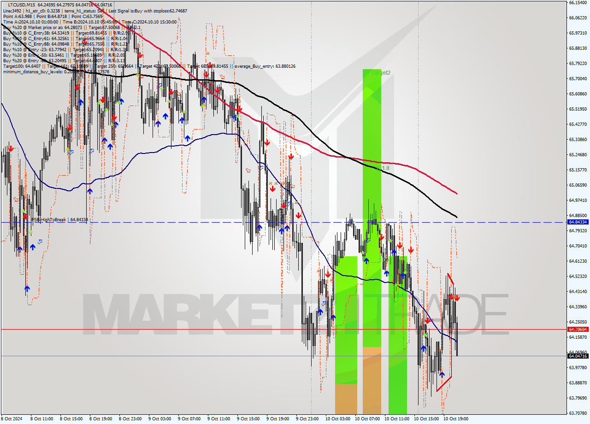This screenshot has width=590, height=424.
Task: Click the '9 Oct 07:00' time axis label
Action: (x=189, y=419)
